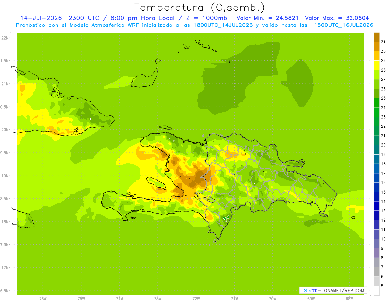The image size is (392, 303).
Task: Click the 70W longitude axis label
Action: tap(273, 299)
